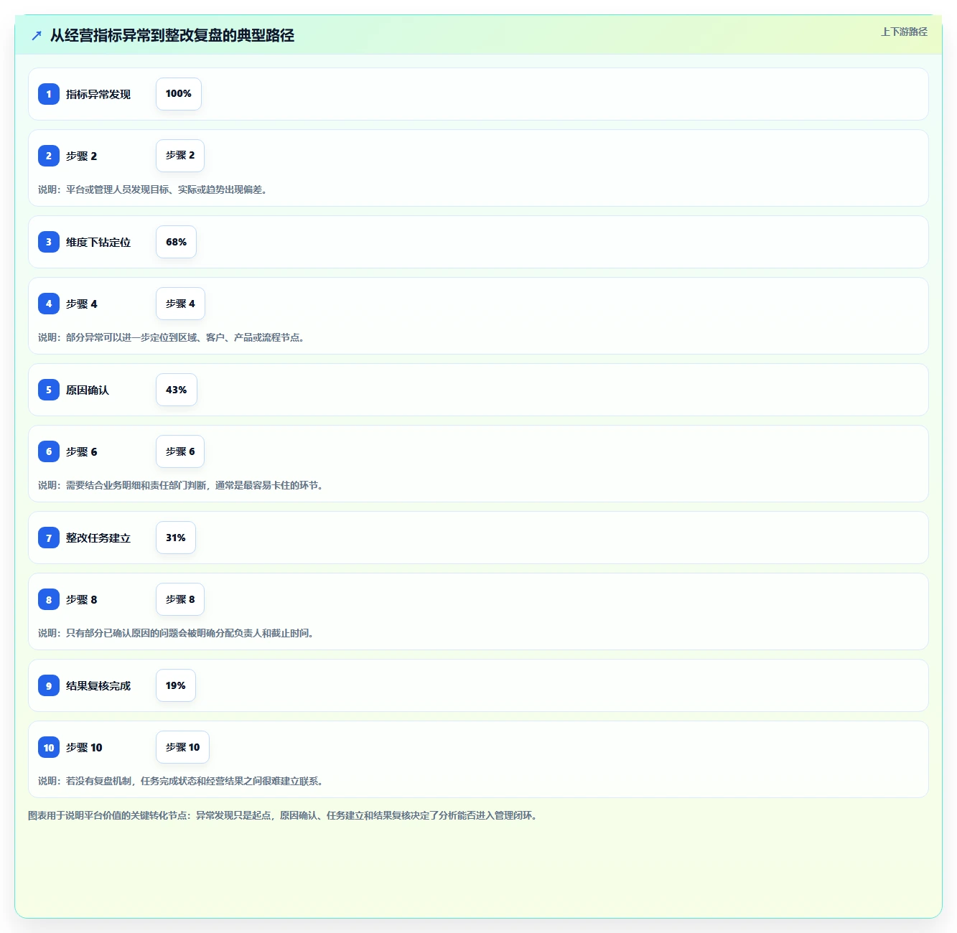
Task: Click the step number 9 badge
Action: pyautogui.click(x=49, y=685)
